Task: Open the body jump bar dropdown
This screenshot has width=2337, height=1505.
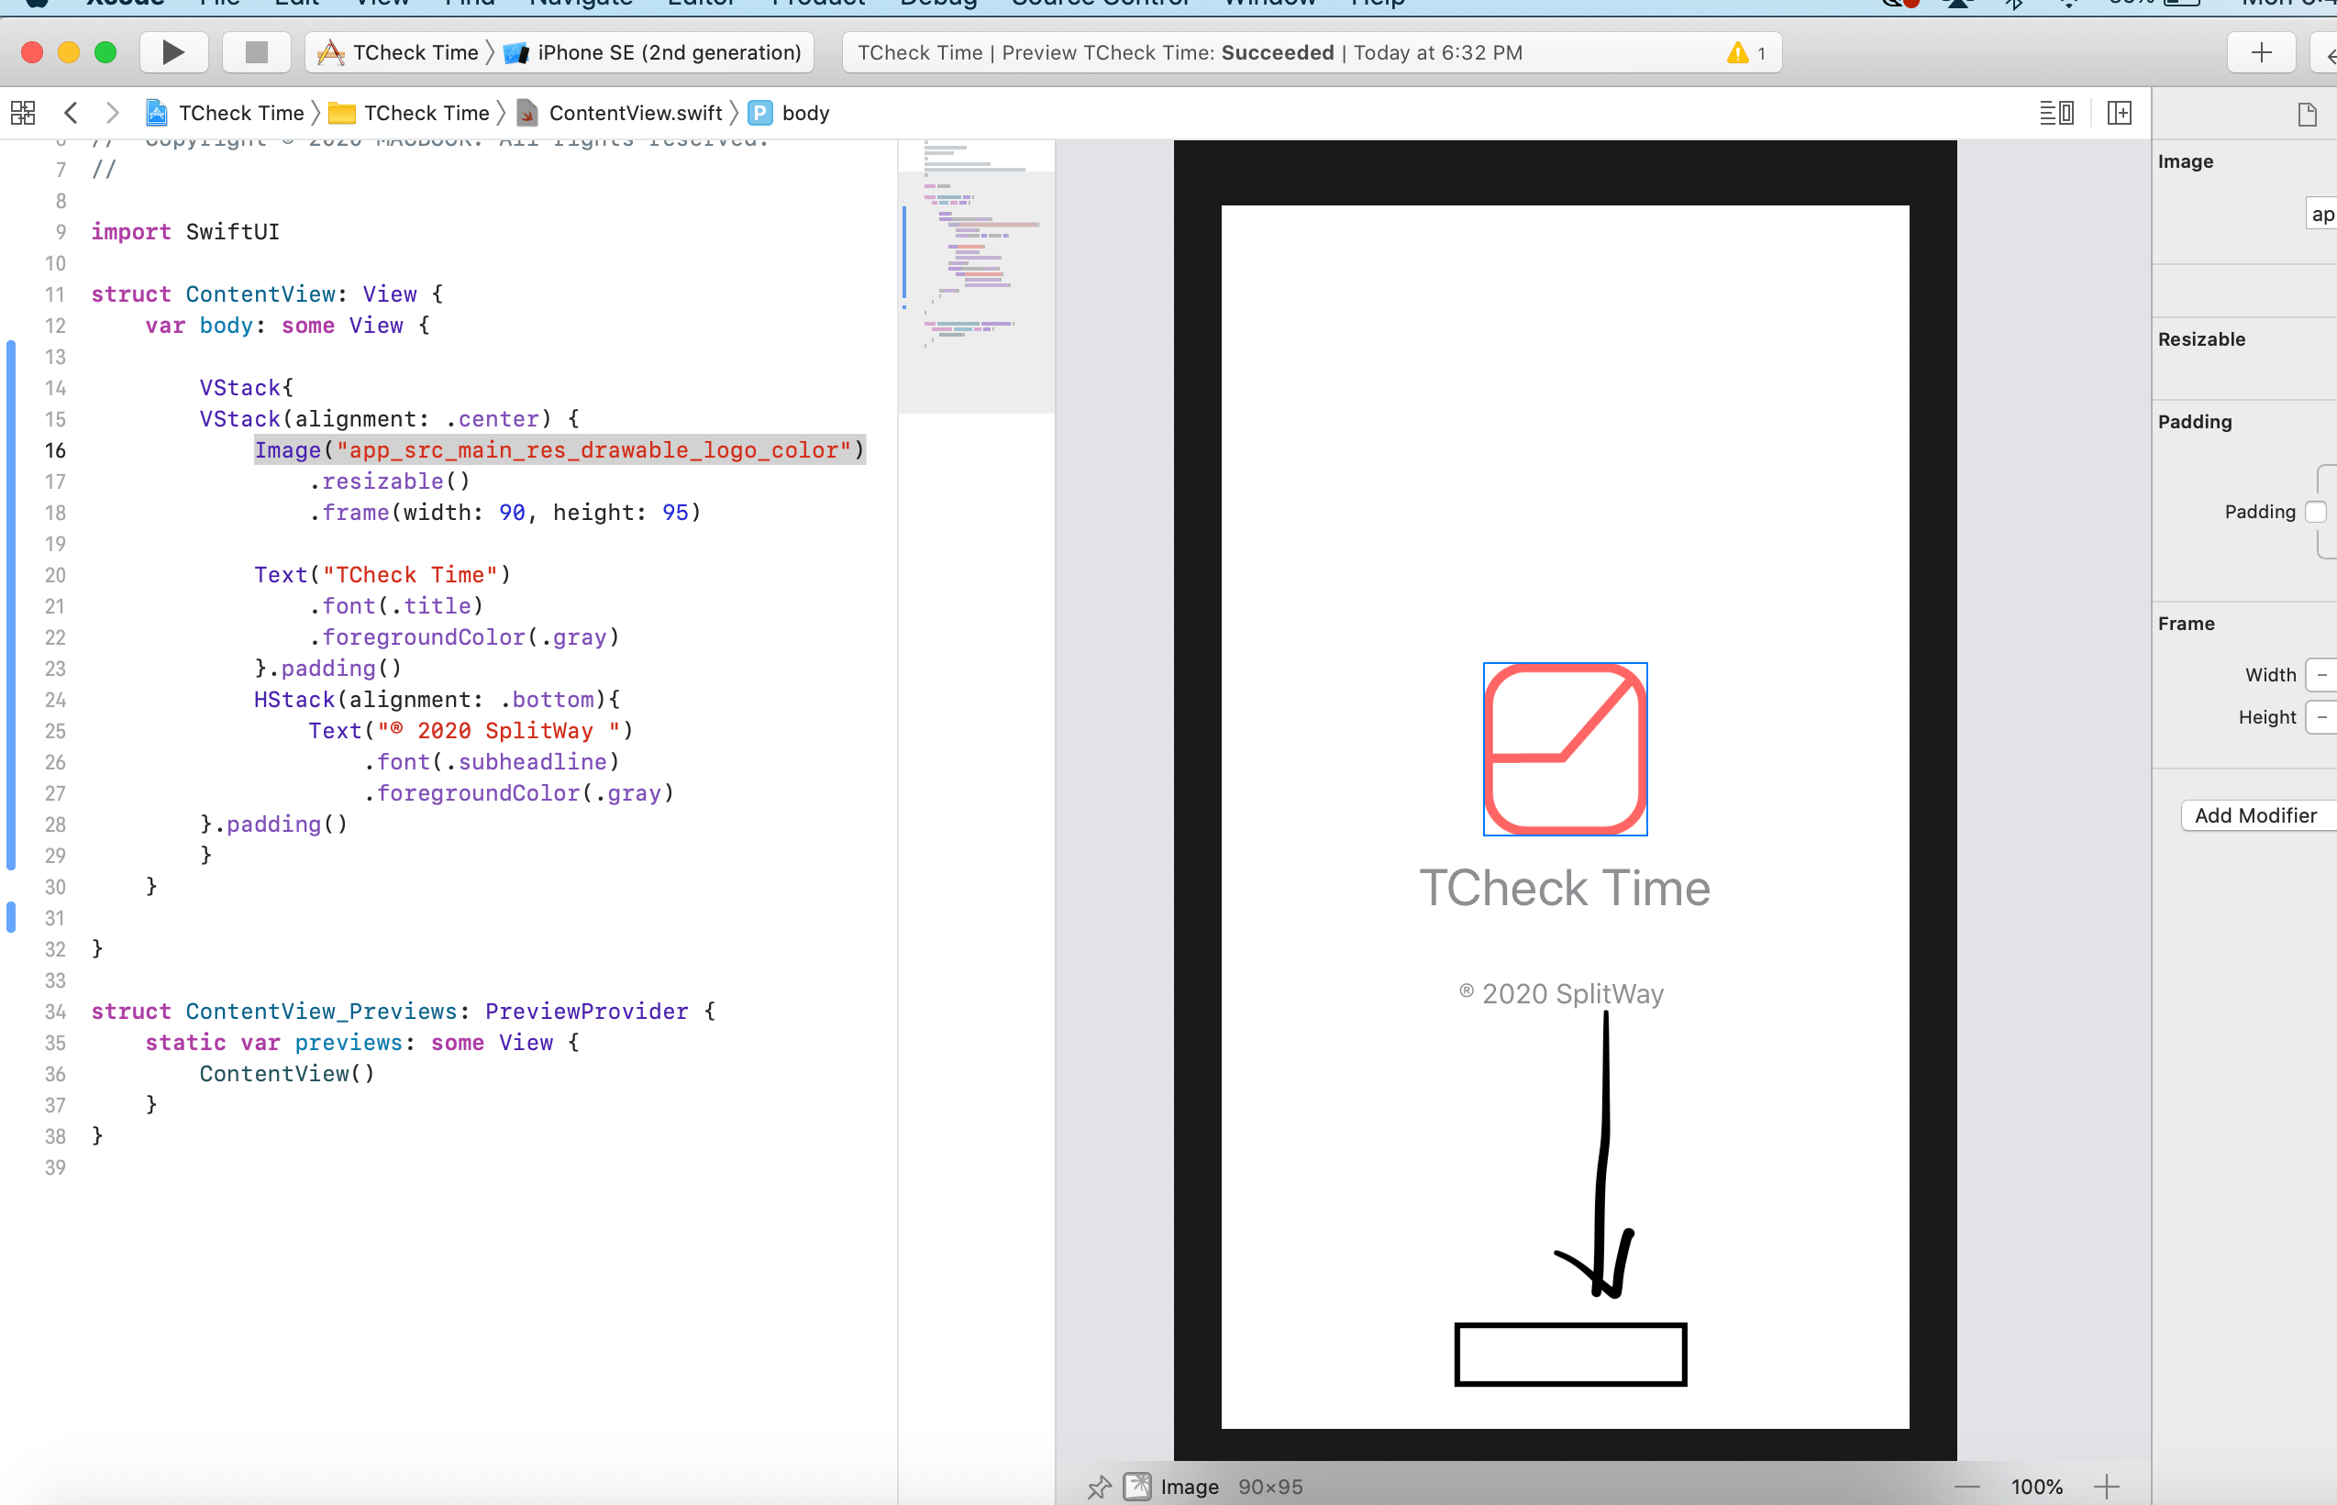Action: 805,113
